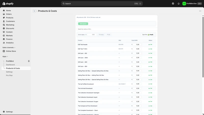This screenshot has height=115, width=204.
Task: Click Set status for Gift Card — $50
Action: (x=150, y=66)
